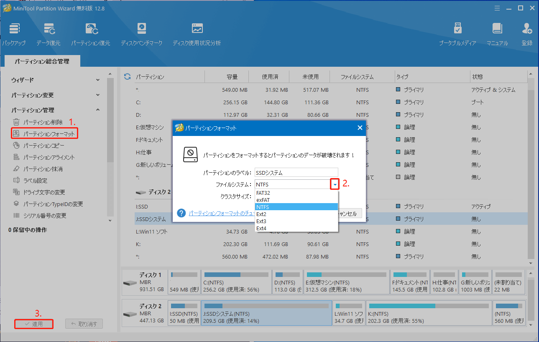This screenshot has height=342, width=539.
Task: Click the パーティションのラベル input field
Action: [296, 172]
